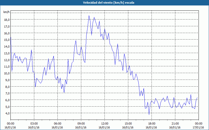209x130 pixels.
Task: Pick the '13,0' y-axis value
Action: point(7,53)
